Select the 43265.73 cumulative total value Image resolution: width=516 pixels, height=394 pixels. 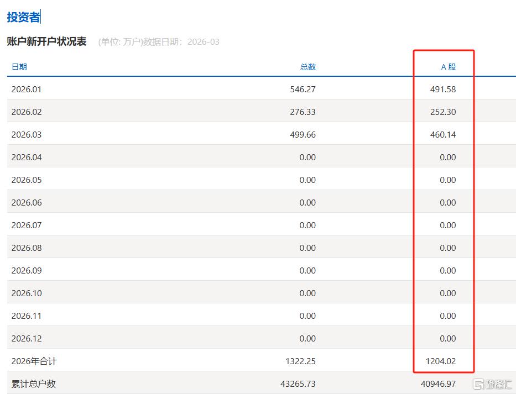click(300, 384)
